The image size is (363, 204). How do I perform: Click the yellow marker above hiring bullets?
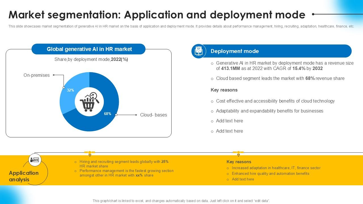[90, 153]
